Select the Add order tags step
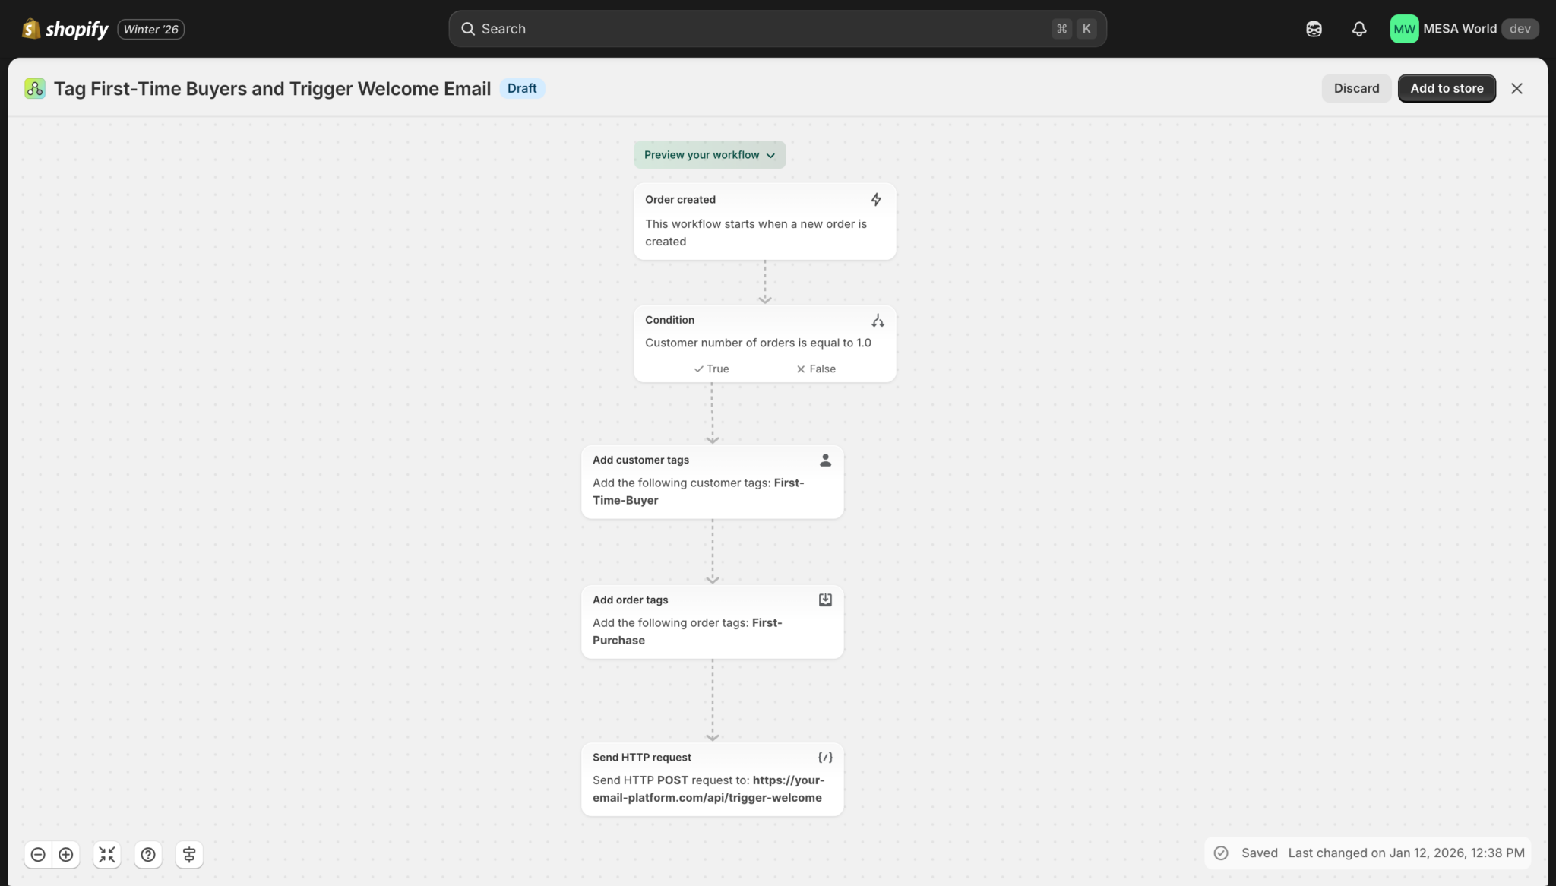 (712, 622)
